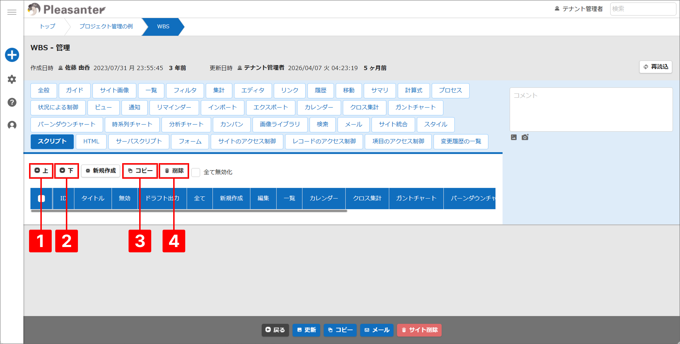The width and height of the screenshot is (680, 344).
Task: Focus the 検索 search field
Action: (x=643, y=9)
